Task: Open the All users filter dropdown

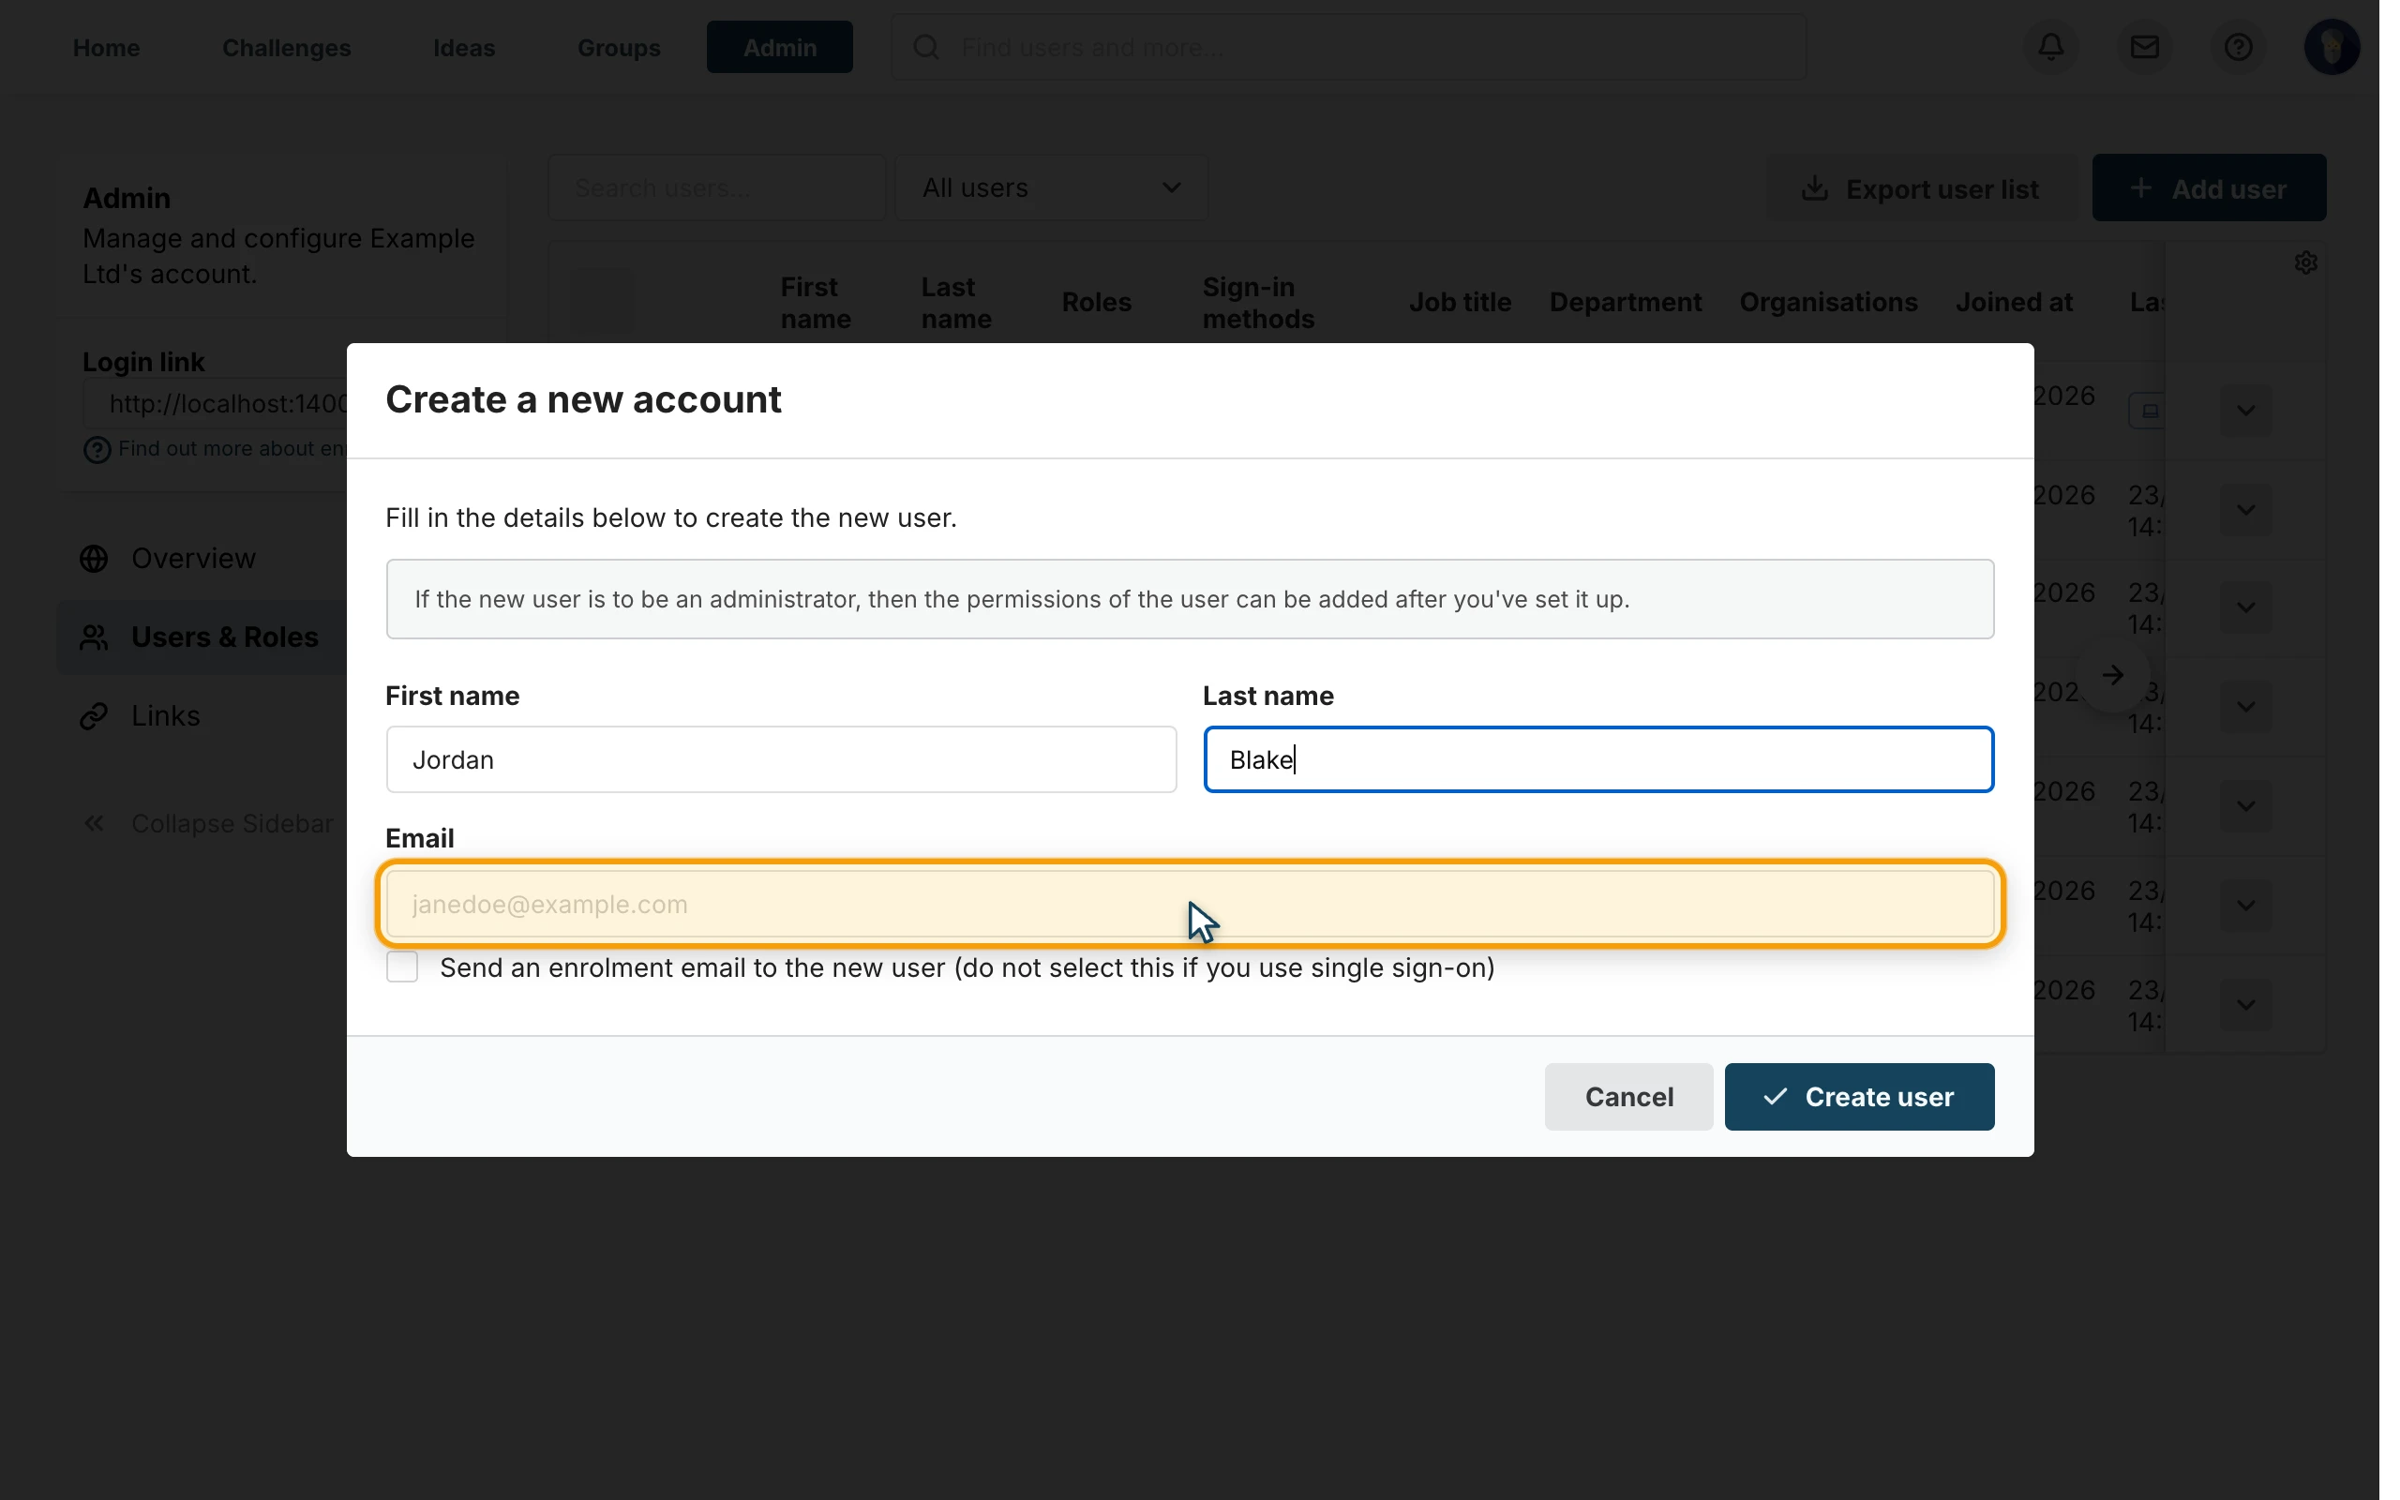Action: pyautogui.click(x=1051, y=187)
